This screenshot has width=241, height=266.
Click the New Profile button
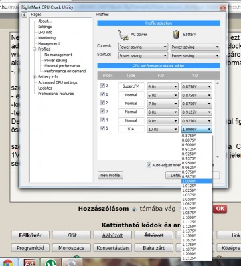[110, 175]
